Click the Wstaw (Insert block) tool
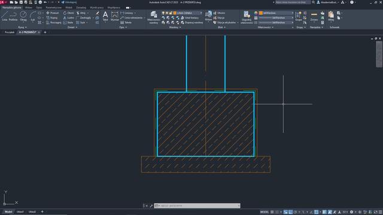The width and height of the screenshot is (383, 215). [x=208, y=16]
